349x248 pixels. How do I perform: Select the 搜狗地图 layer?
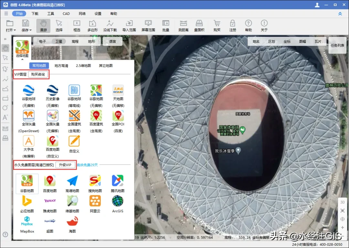pos(95,184)
